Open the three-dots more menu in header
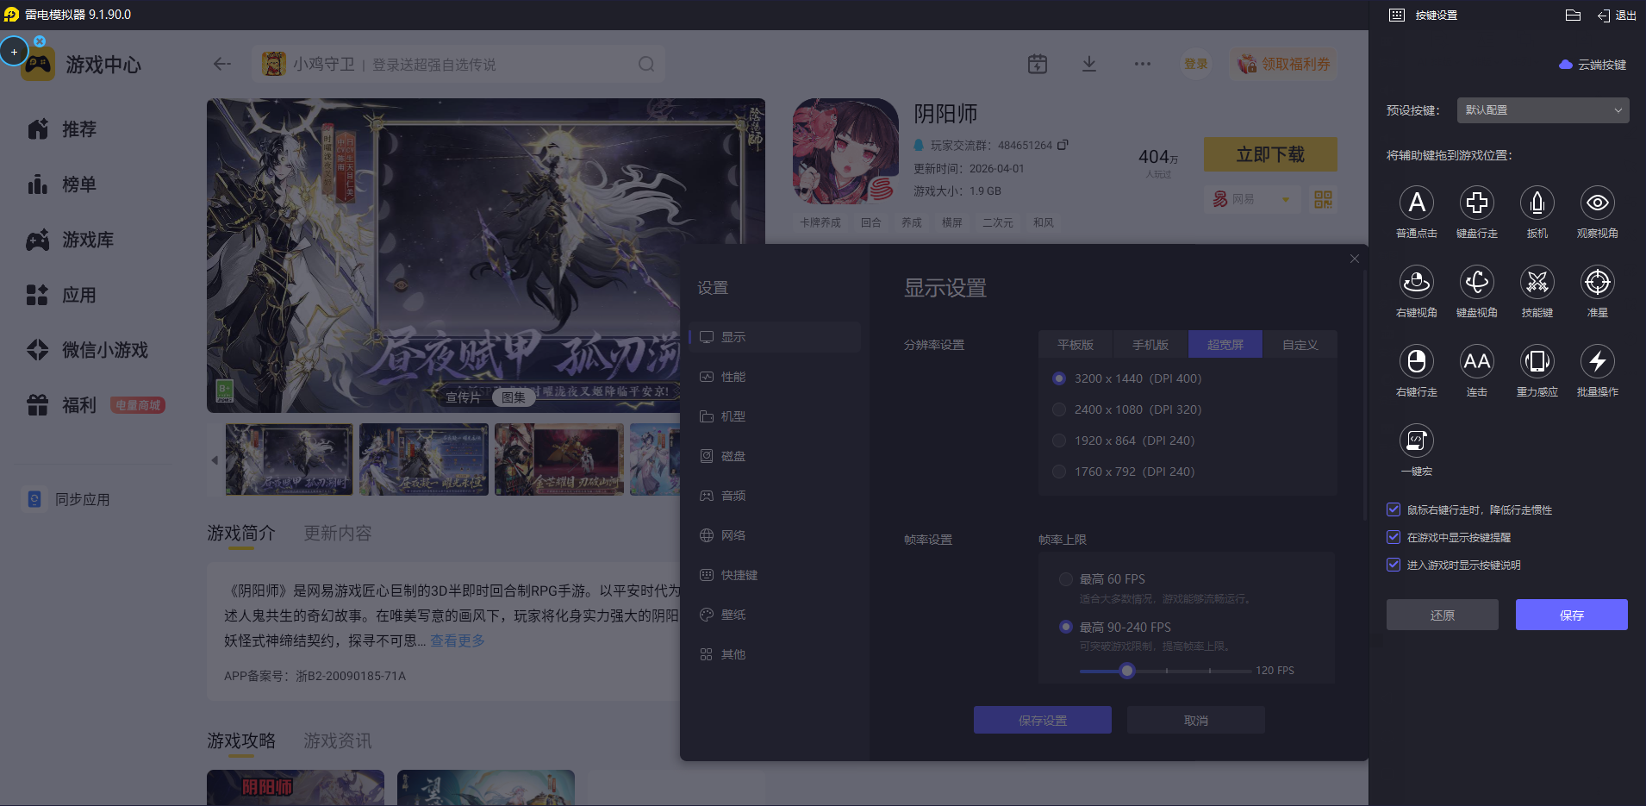 click(1142, 64)
